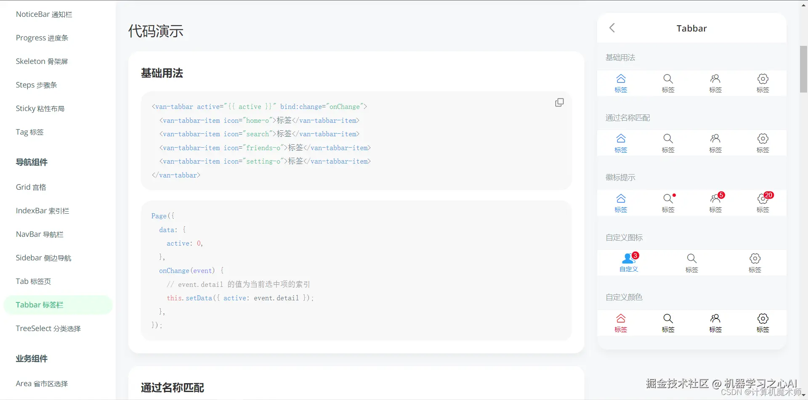Viewport: 808px width, 400px height.
Task: Tap search icon in 自定义图标 tabbar
Action: click(x=691, y=258)
